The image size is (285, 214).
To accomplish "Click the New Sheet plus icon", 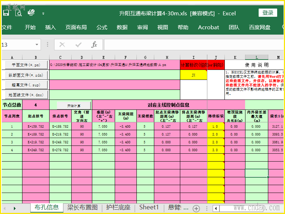I will point(196,208).
